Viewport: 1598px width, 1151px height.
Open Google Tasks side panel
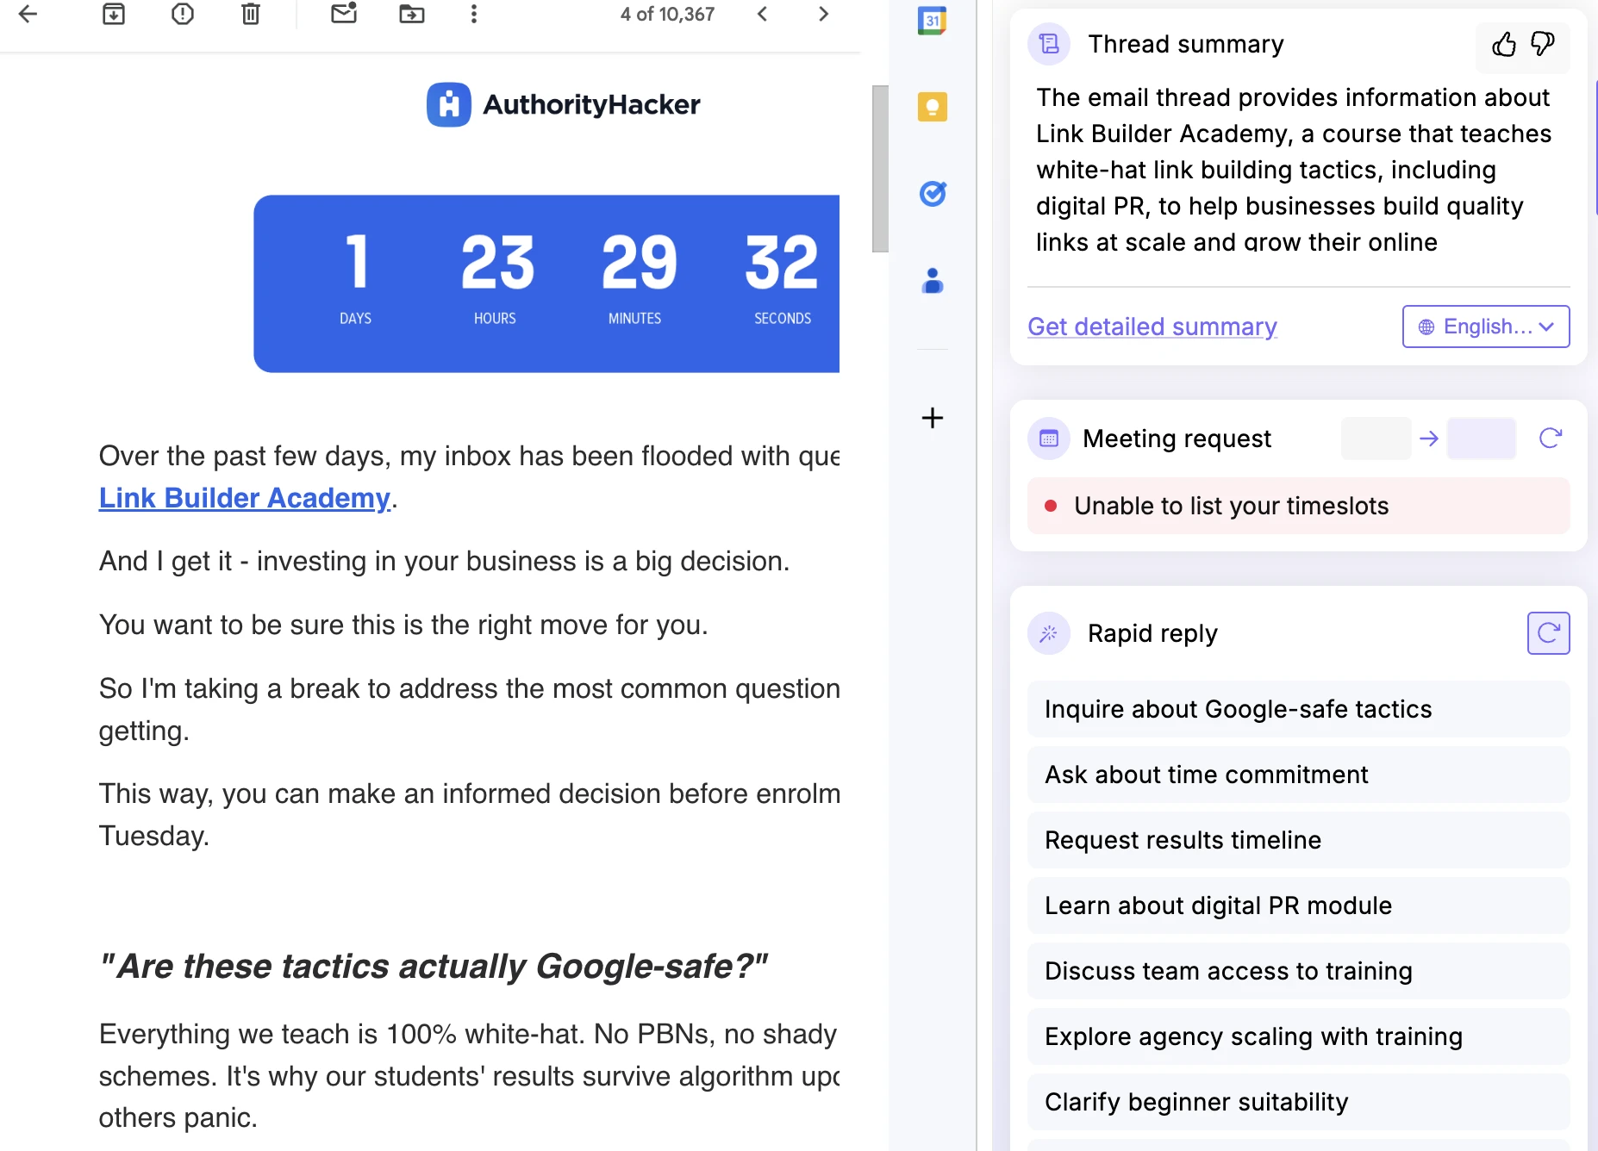click(x=933, y=194)
